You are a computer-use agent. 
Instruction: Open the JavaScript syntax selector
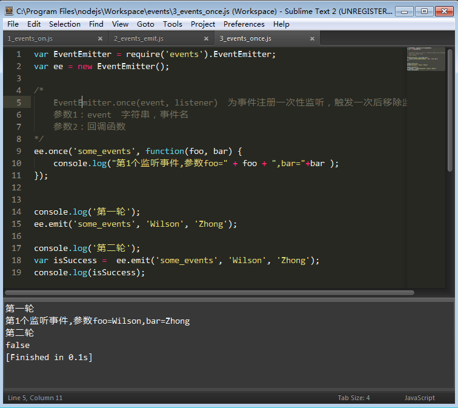(x=419, y=398)
